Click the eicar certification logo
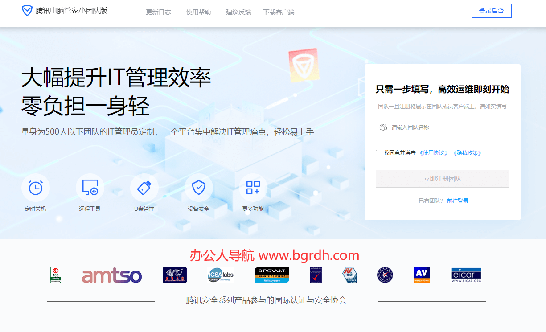The width and height of the screenshot is (546, 332). (x=466, y=275)
